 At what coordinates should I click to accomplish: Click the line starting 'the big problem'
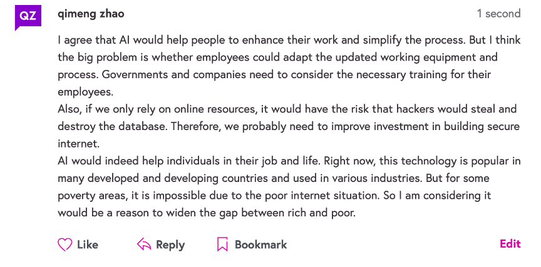pos(277,58)
